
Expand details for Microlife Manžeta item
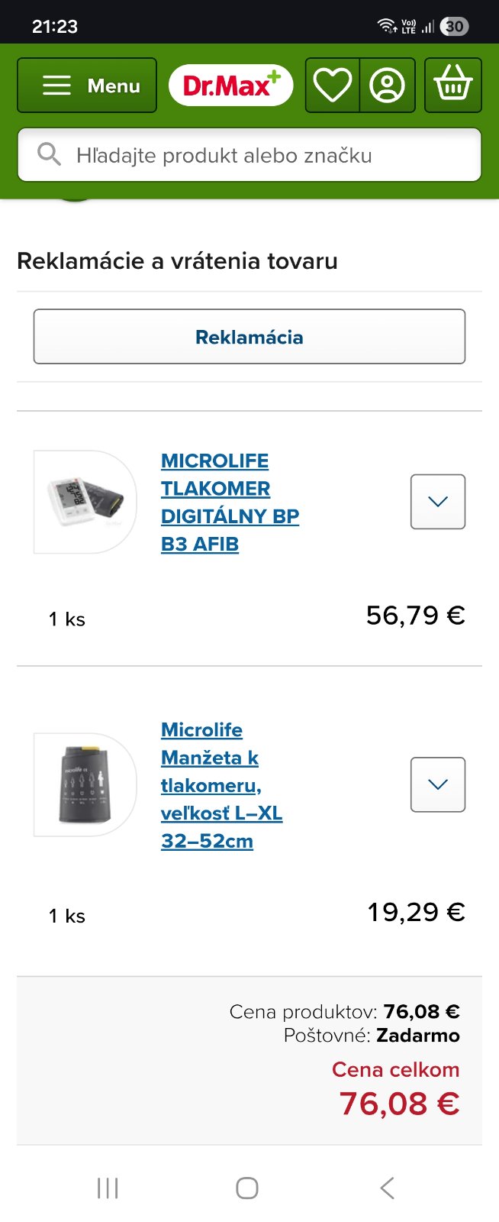pyautogui.click(x=438, y=784)
